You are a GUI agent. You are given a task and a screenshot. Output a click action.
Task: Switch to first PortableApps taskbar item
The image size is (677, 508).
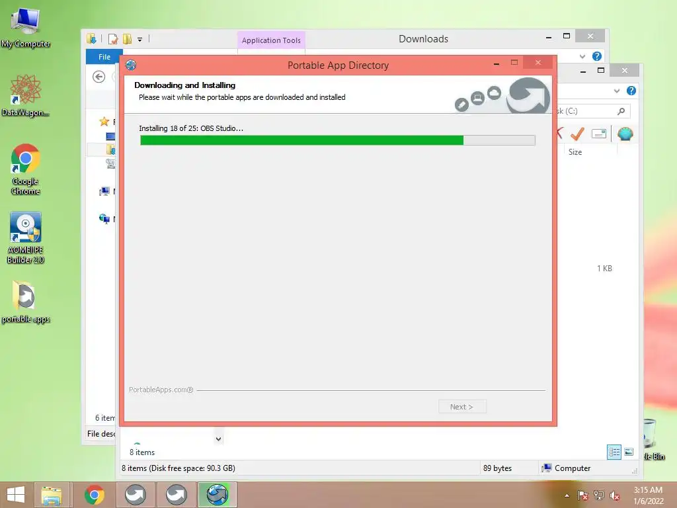(x=136, y=495)
